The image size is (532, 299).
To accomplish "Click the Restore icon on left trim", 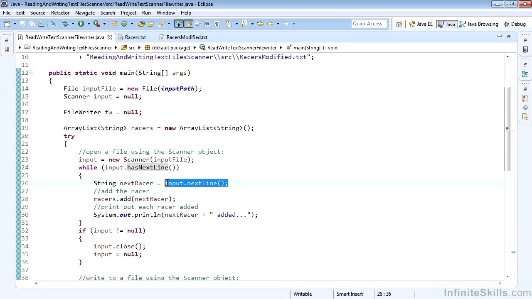I will pos(6,40).
